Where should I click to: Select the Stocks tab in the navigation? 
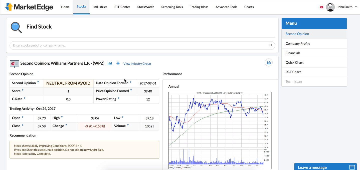pos(81,7)
